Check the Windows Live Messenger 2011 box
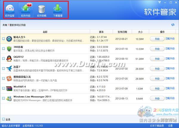This screenshot has width=179, height=128. click(4, 98)
